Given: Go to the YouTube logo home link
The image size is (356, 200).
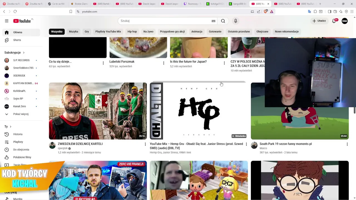Looking at the screenshot, I should pos(22,21).
